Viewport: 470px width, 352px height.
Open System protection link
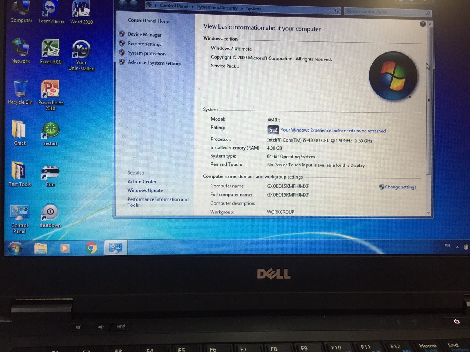pyautogui.click(x=147, y=54)
